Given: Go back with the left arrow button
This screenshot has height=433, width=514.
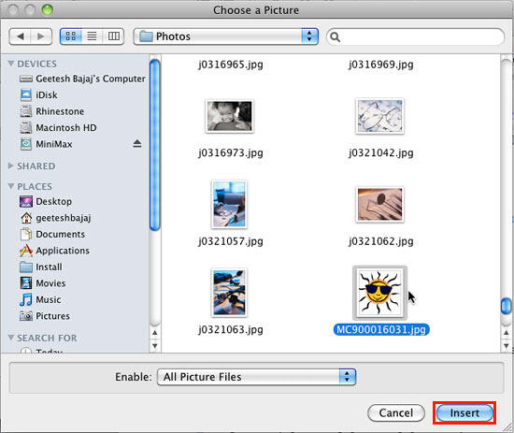Looking at the screenshot, I should 20,36.
